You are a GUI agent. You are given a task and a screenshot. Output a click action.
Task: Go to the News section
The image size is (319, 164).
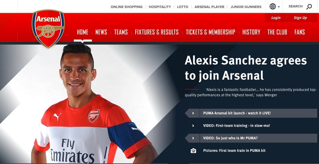(x=101, y=32)
